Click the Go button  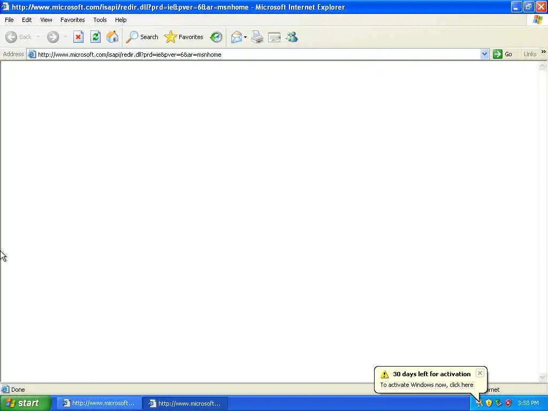pos(503,55)
